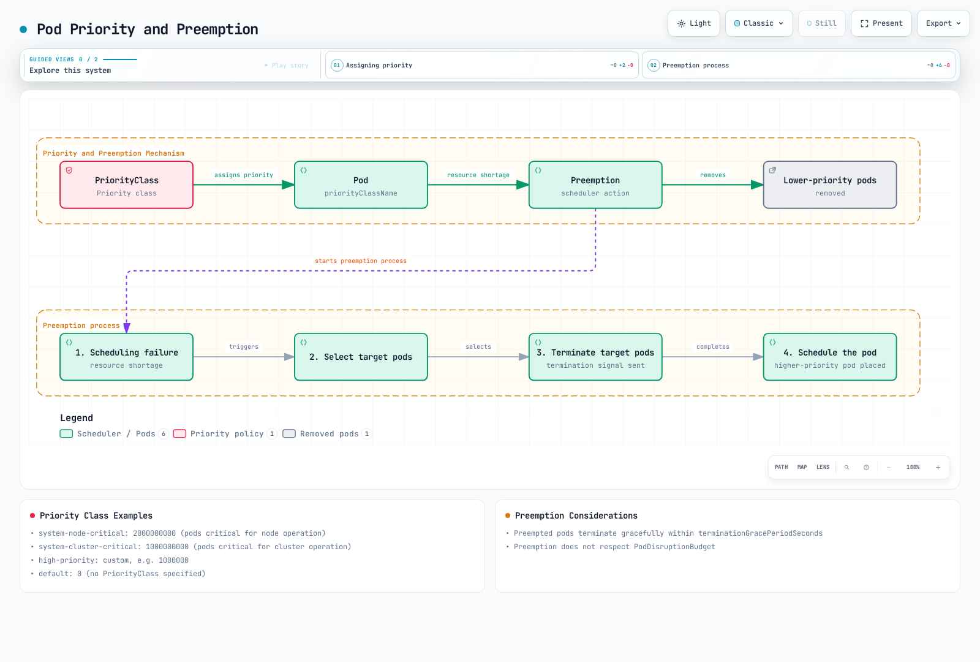Click the code icon on the Pod node
The image size is (980, 662).
[304, 170]
